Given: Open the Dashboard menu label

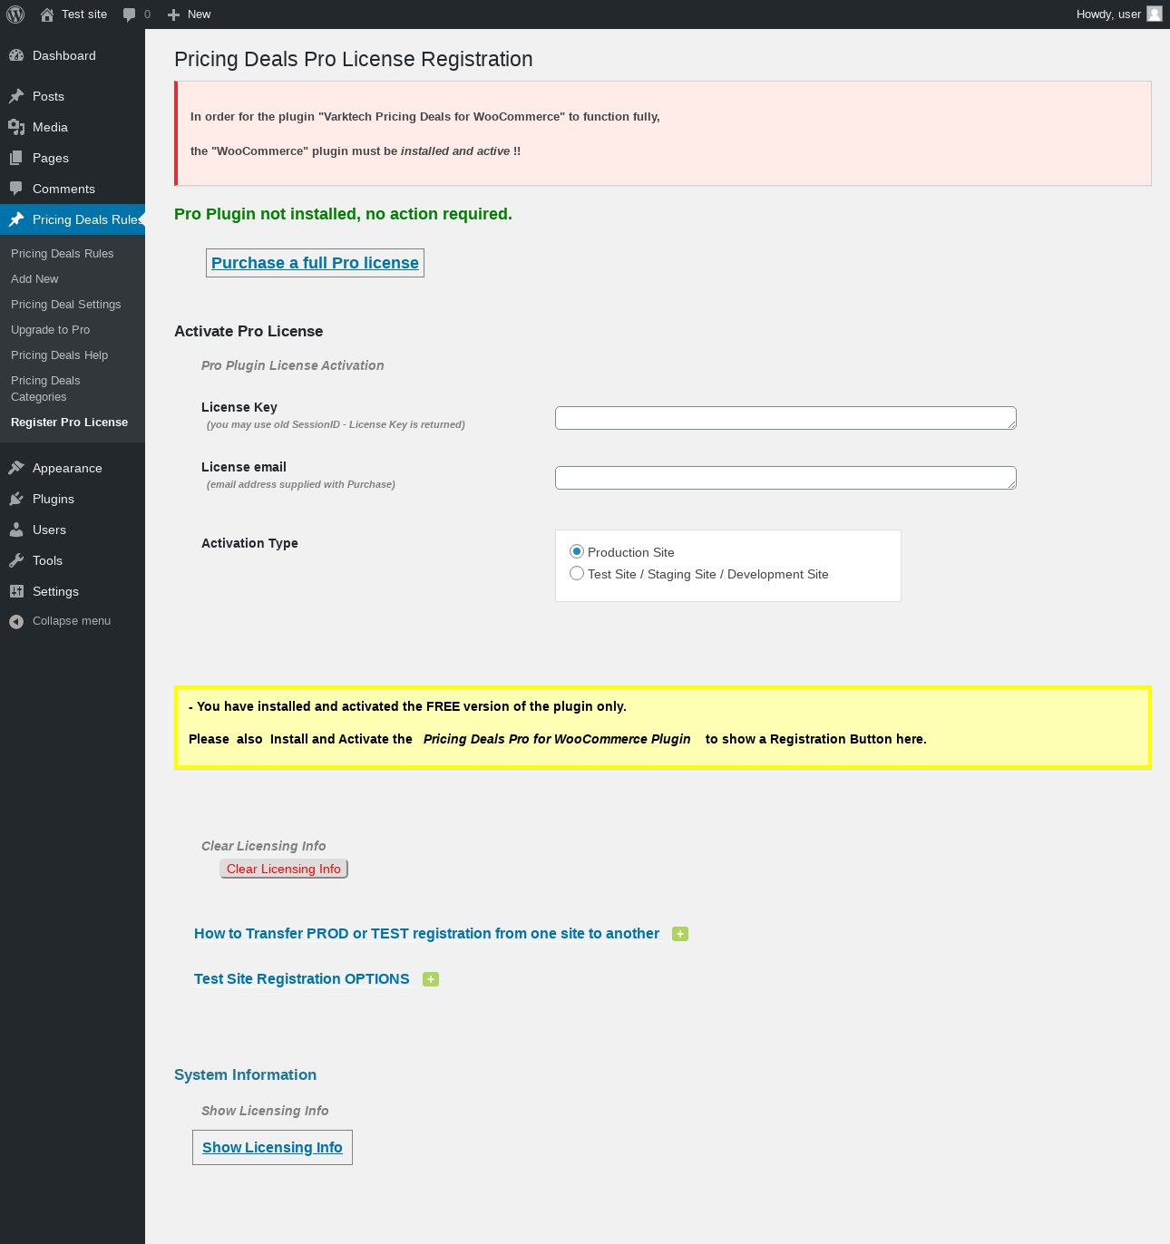Looking at the screenshot, I should pos(64,55).
